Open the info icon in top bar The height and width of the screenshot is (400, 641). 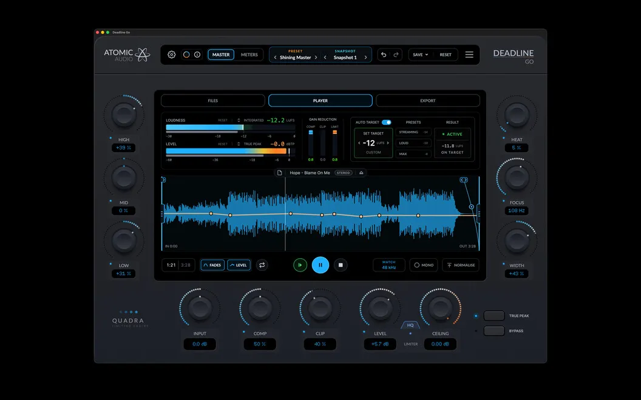(197, 55)
